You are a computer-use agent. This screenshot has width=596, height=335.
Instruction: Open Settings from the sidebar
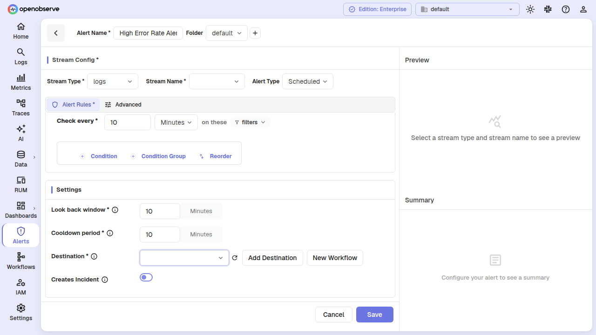tap(20, 312)
